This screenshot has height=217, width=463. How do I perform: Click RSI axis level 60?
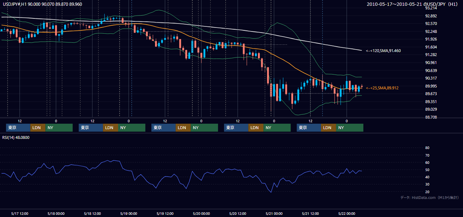point(427,162)
